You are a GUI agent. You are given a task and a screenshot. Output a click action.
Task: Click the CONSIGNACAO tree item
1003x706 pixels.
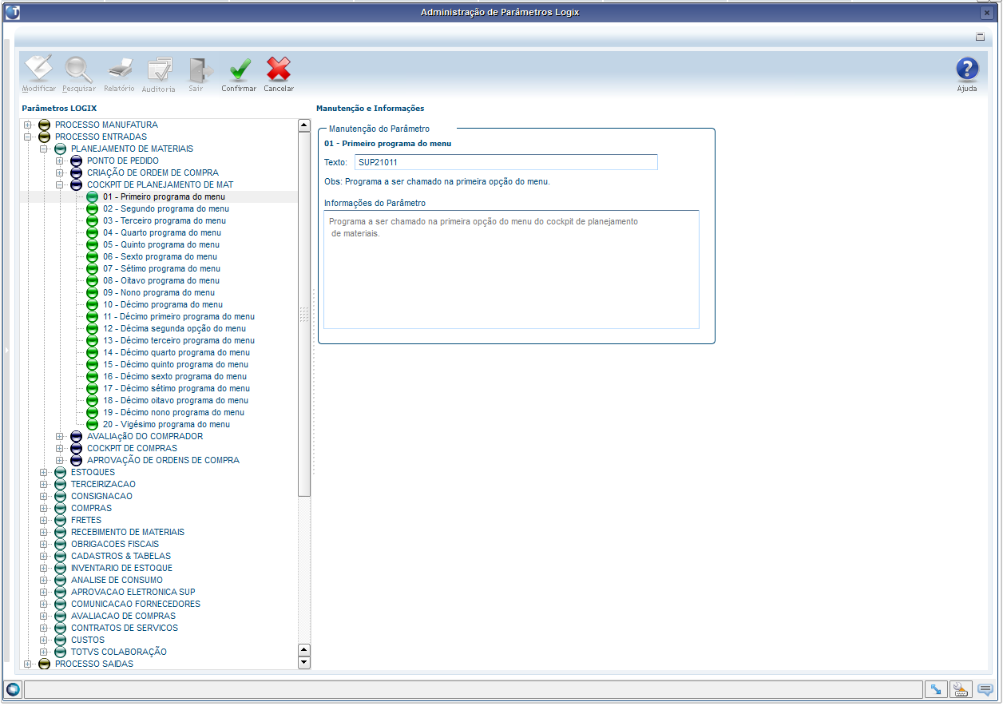click(101, 497)
